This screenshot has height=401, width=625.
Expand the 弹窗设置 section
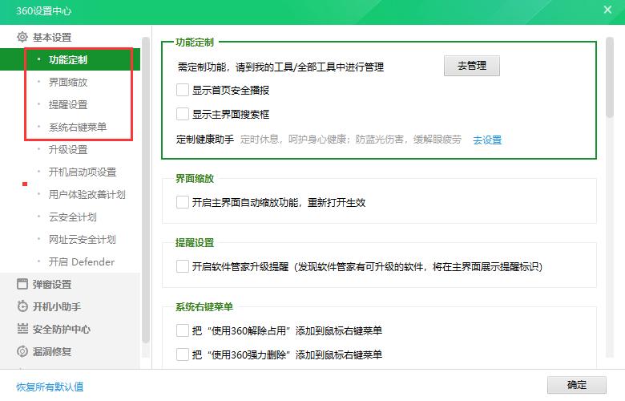(x=52, y=284)
